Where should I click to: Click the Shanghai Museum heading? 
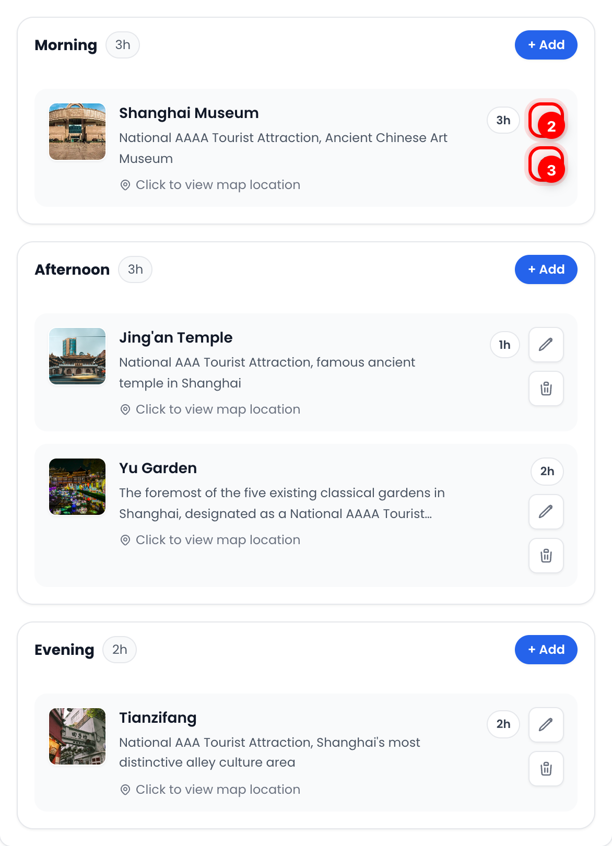pyautogui.click(x=189, y=113)
